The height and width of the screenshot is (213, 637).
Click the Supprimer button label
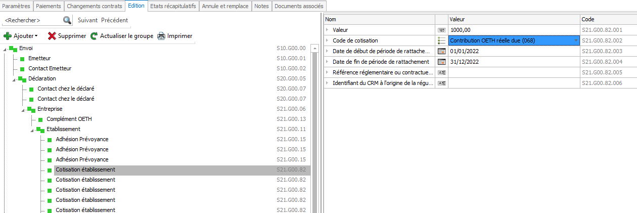[72, 36]
